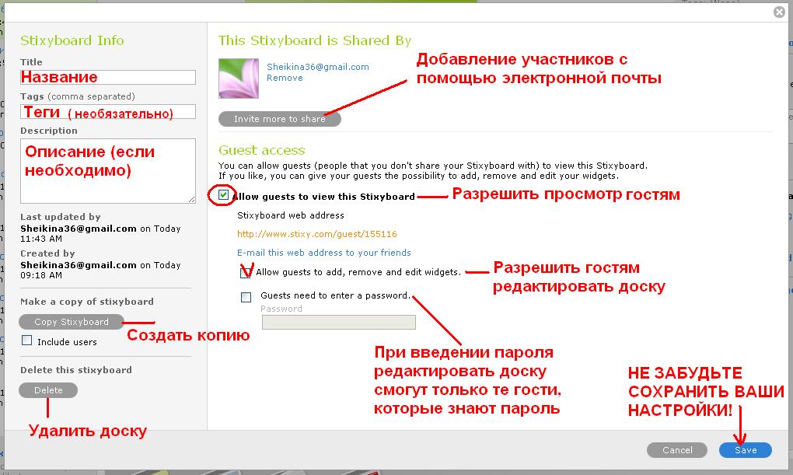
Task: Click the Tags input field
Action: coord(108,111)
